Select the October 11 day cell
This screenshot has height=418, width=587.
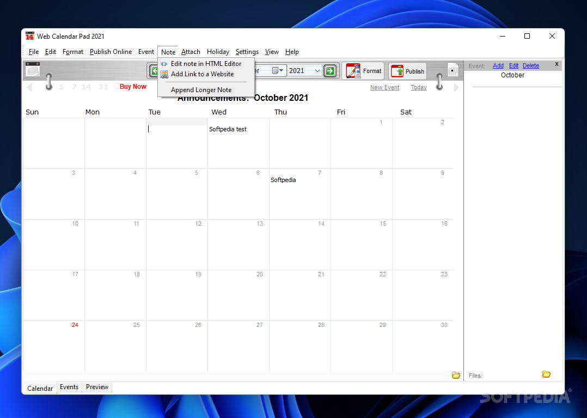[115, 245]
